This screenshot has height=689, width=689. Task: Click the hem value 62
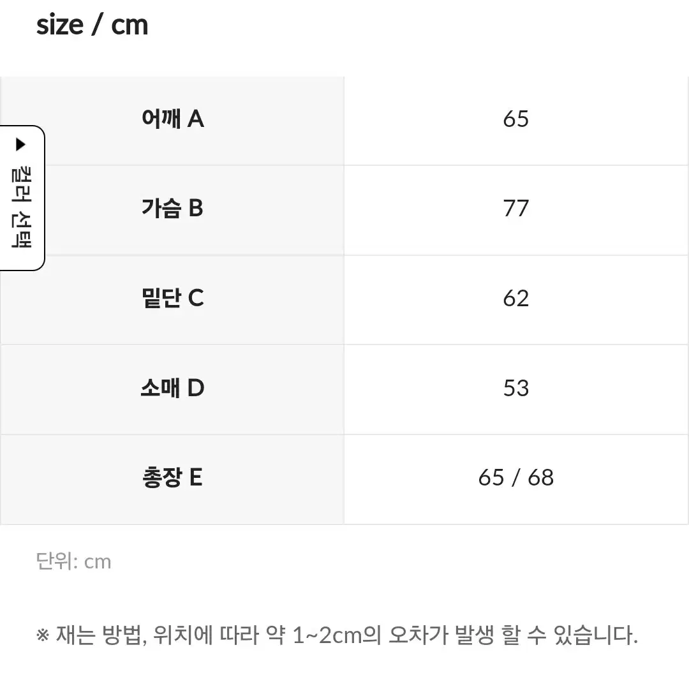(x=516, y=299)
